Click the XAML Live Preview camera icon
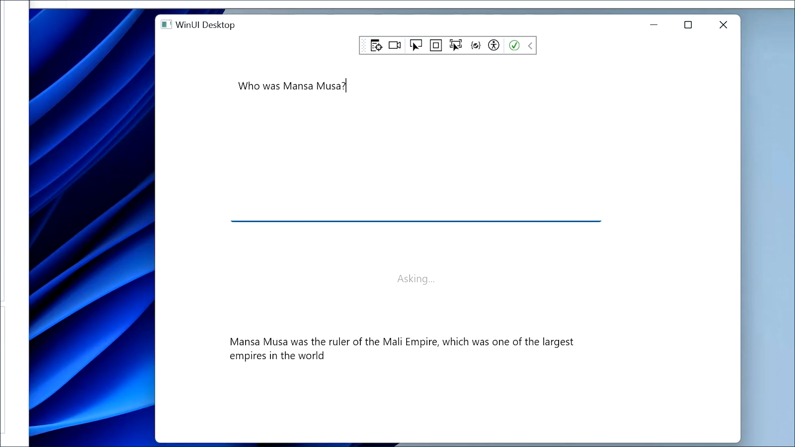The image size is (795, 447). pyautogui.click(x=395, y=46)
